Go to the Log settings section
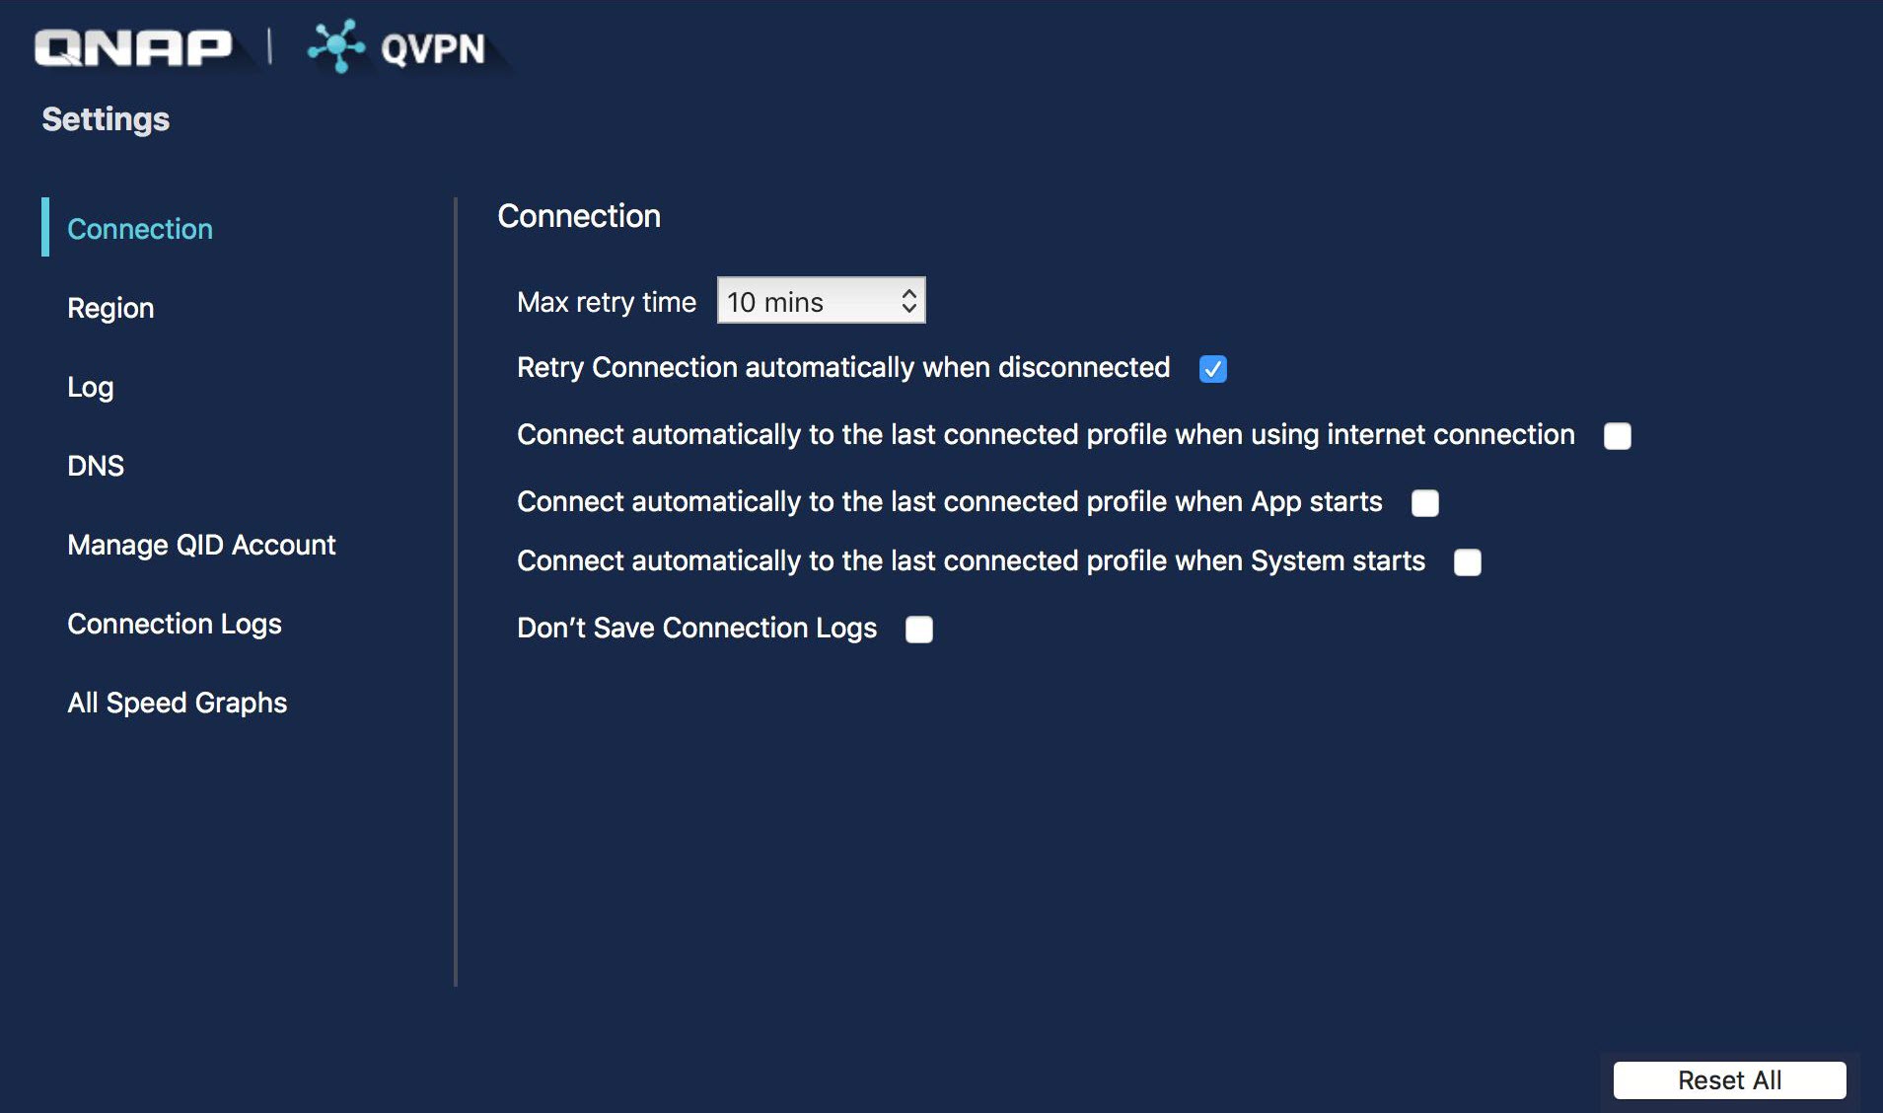This screenshot has height=1113, width=1883. 90,387
